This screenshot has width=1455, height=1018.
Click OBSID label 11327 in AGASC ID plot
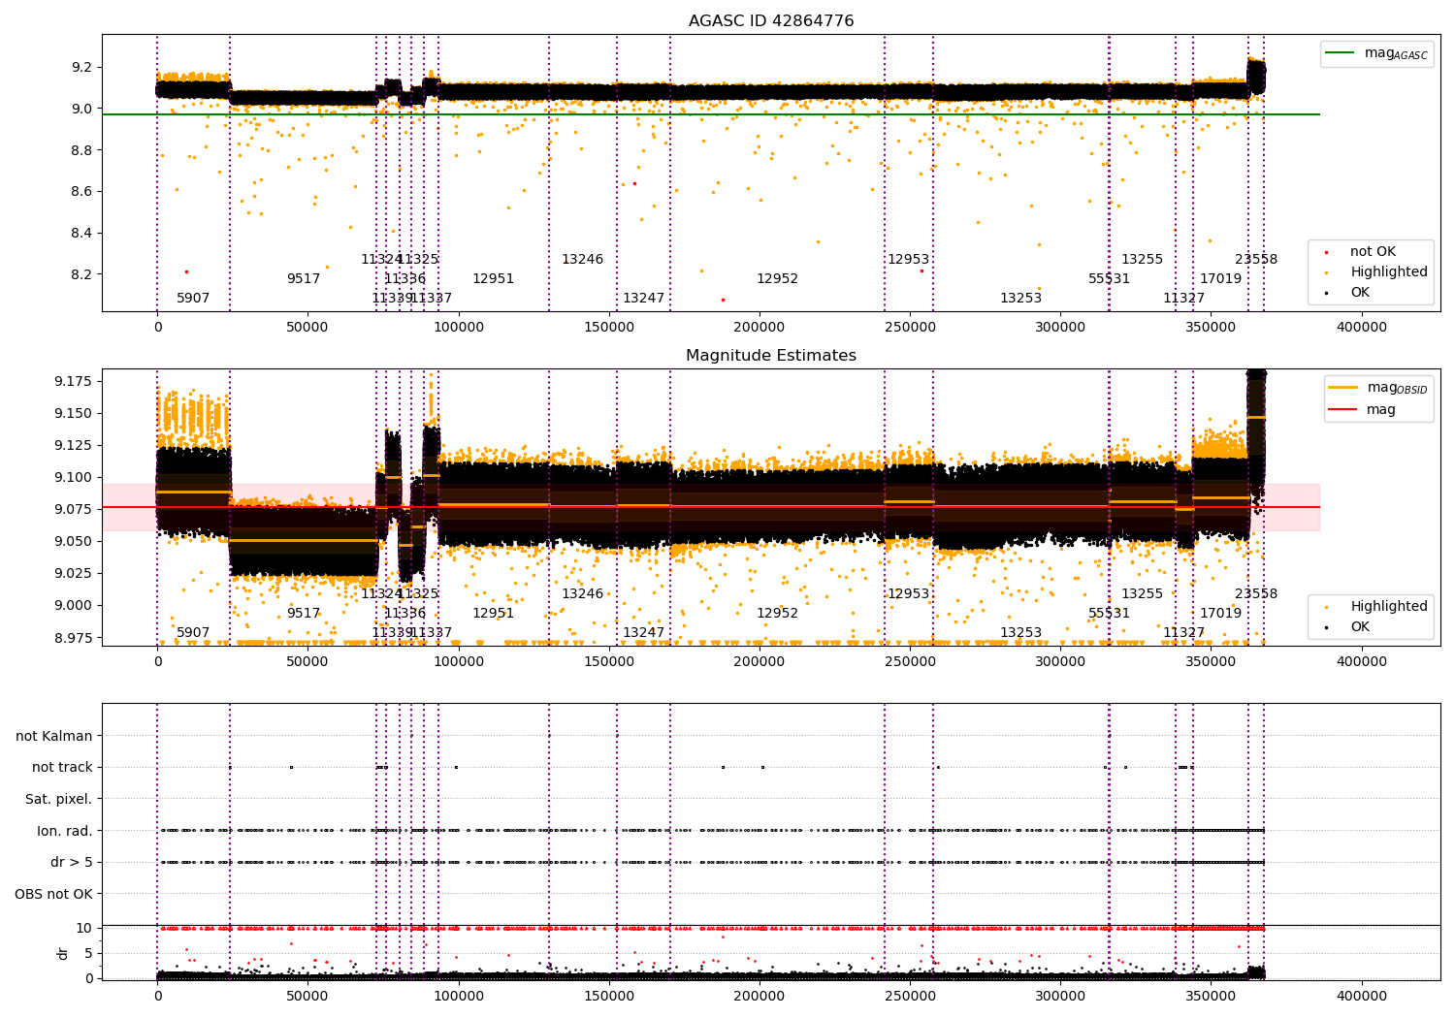[1184, 298]
